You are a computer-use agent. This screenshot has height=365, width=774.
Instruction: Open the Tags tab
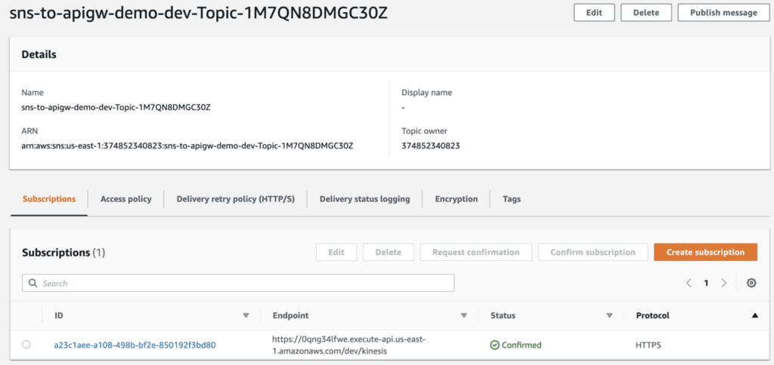(512, 199)
